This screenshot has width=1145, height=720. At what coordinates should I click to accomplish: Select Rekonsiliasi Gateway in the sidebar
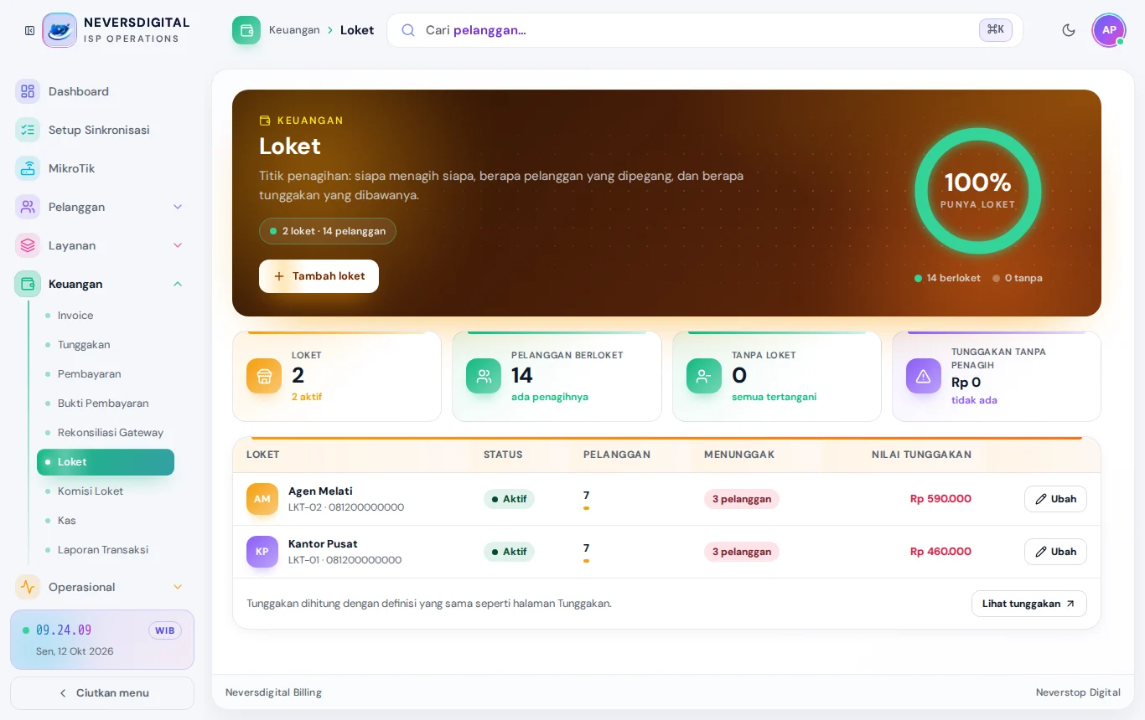(x=106, y=433)
